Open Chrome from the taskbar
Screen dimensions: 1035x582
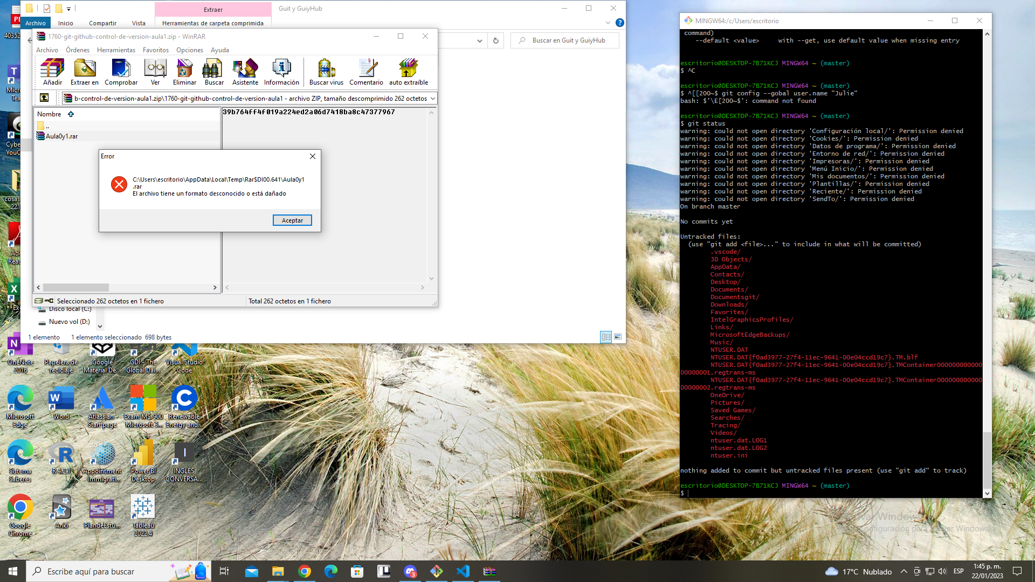click(x=305, y=571)
